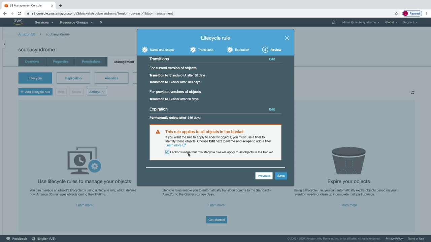Image resolution: width=431 pixels, height=242 pixels.
Task: Click the lifecycle clock monitor illustration
Action: pyautogui.click(x=84, y=160)
